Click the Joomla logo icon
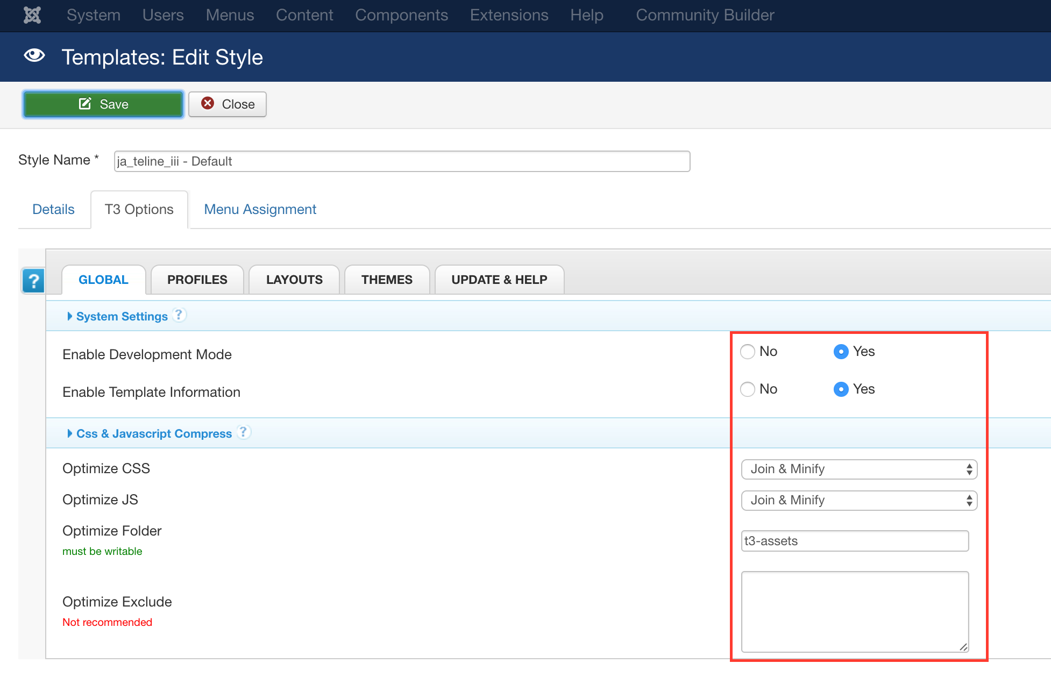The height and width of the screenshot is (699, 1051). pyautogui.click(x=32, y=15)
